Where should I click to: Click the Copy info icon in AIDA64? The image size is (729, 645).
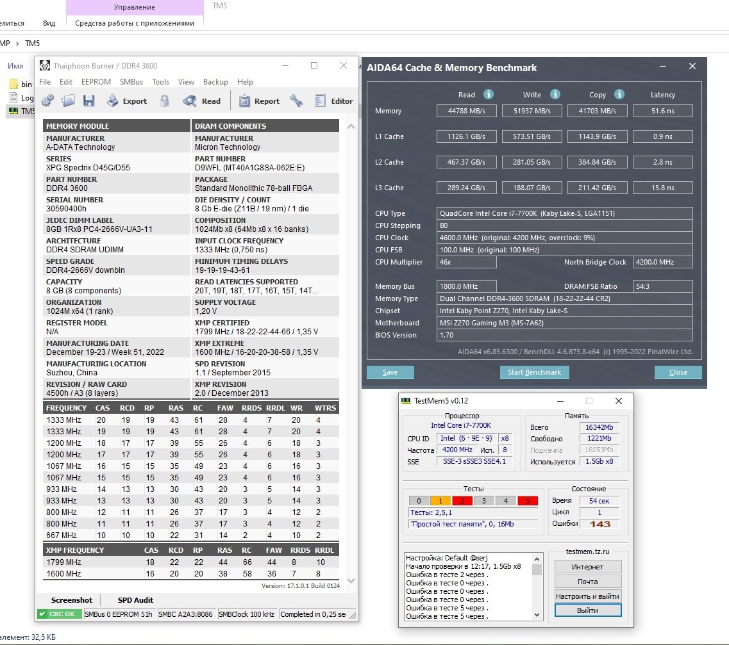point(619,94)
